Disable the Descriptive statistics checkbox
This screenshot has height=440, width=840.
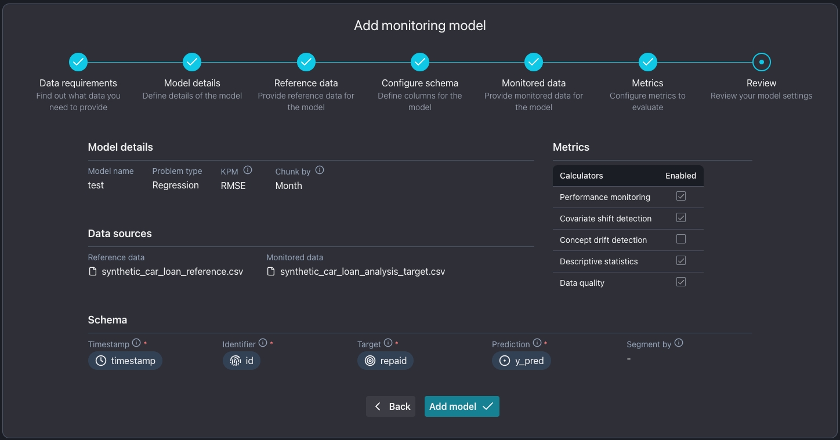[x=681, y=261]
